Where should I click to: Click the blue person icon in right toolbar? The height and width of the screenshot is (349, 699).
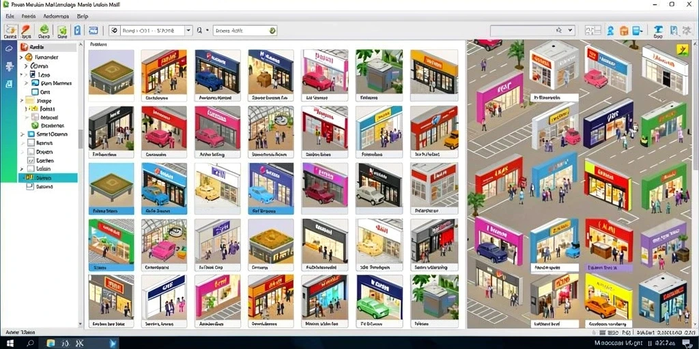pos(611,30)
